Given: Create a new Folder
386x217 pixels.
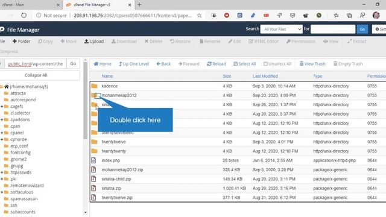Looking at the screenshot, I should (x=22, y=42).
